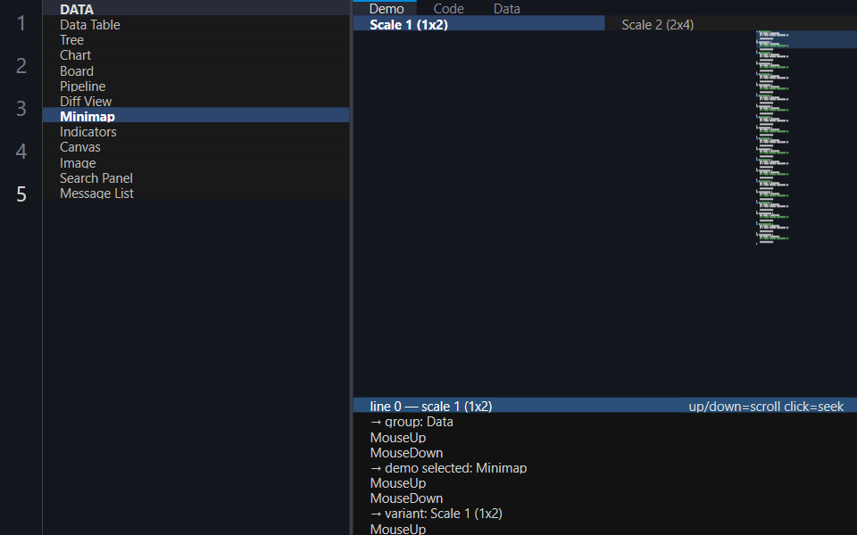The image size is (857, 535).
Task: Click the DATA group header
Action: [196, 9]
